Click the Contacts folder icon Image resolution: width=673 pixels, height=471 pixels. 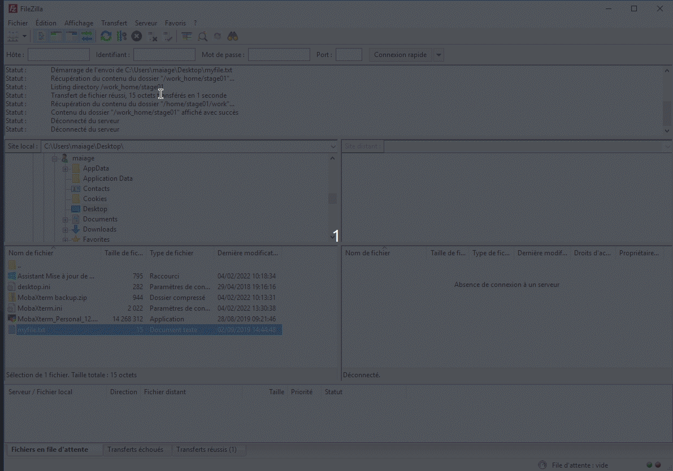coord(76,189)
